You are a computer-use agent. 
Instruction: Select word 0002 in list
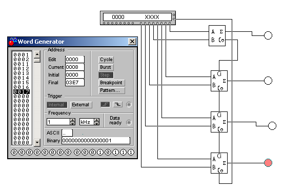pyautogui.click(x=22, y=60)
